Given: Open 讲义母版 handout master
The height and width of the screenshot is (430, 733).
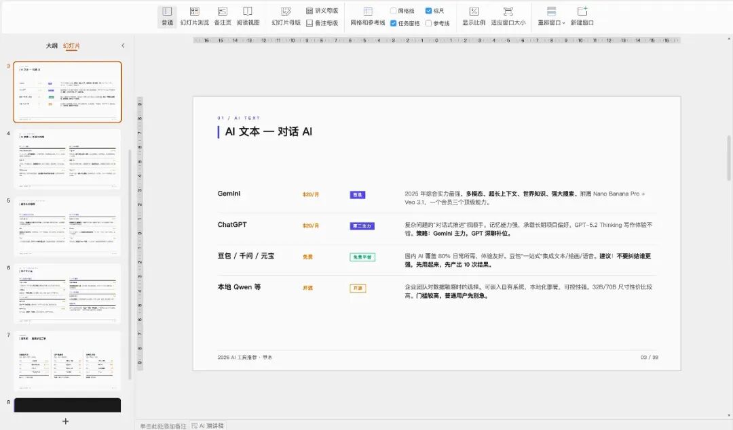Looking at the screenshot, I should coord(322,11).
